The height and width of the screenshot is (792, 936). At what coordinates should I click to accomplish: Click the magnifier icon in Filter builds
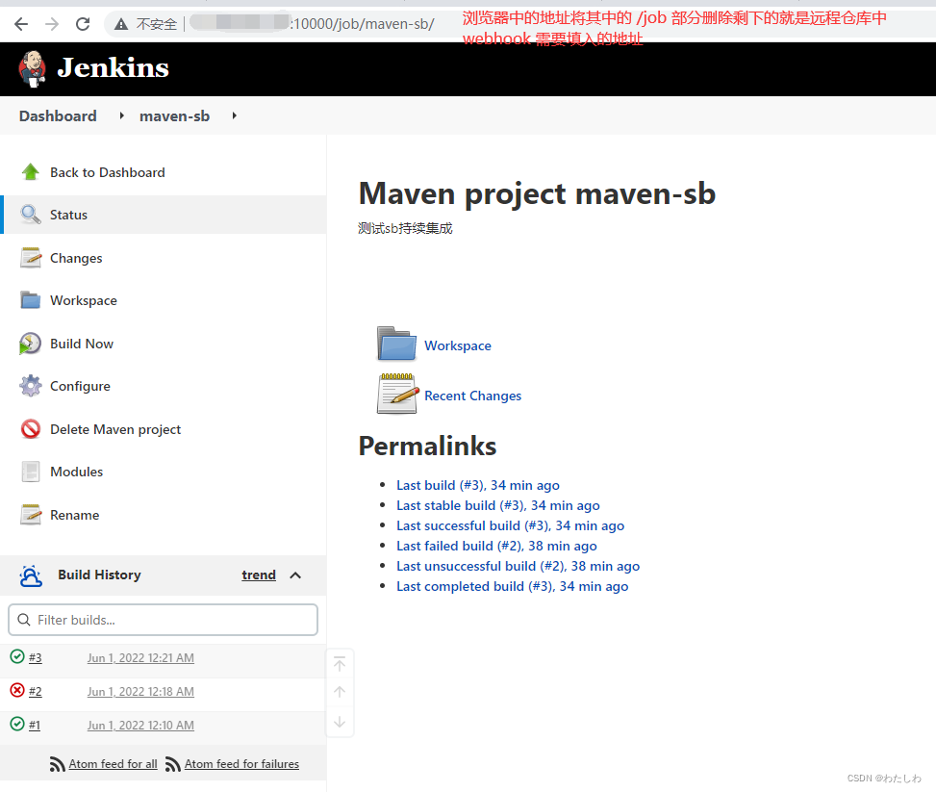(x=24, y=620)
